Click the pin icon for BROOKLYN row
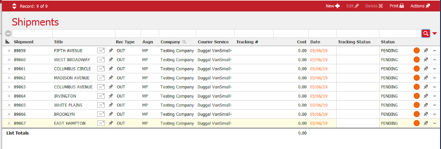This screenshot has width=441, height=149. pos(111,114)
